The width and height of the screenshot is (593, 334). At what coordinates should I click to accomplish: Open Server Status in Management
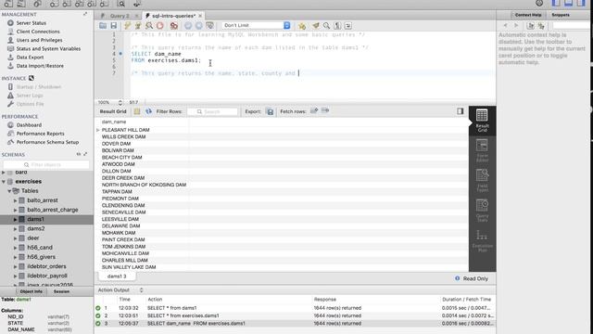[31, 22]
